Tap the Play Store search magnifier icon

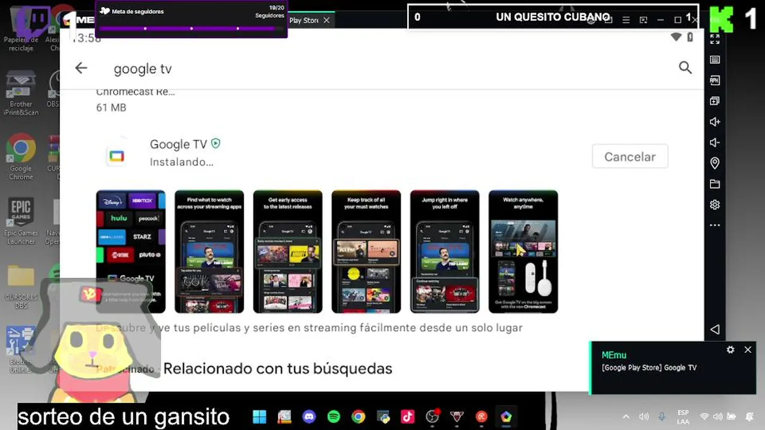pyautogui.click(x=685, y=67)
